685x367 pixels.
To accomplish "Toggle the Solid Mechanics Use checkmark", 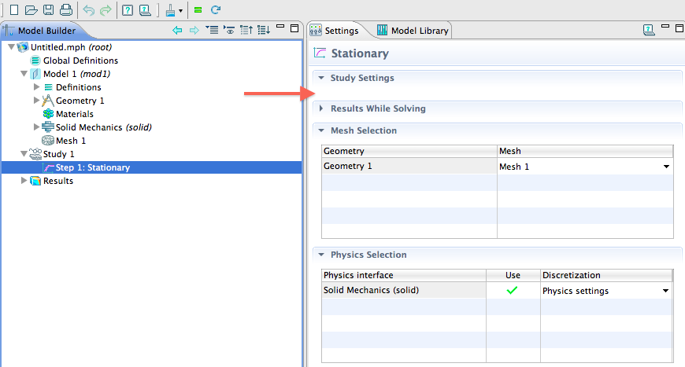I will (512, 291).
